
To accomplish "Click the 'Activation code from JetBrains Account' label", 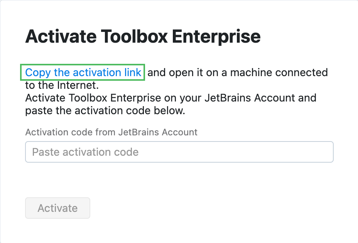I will (111, 132).
